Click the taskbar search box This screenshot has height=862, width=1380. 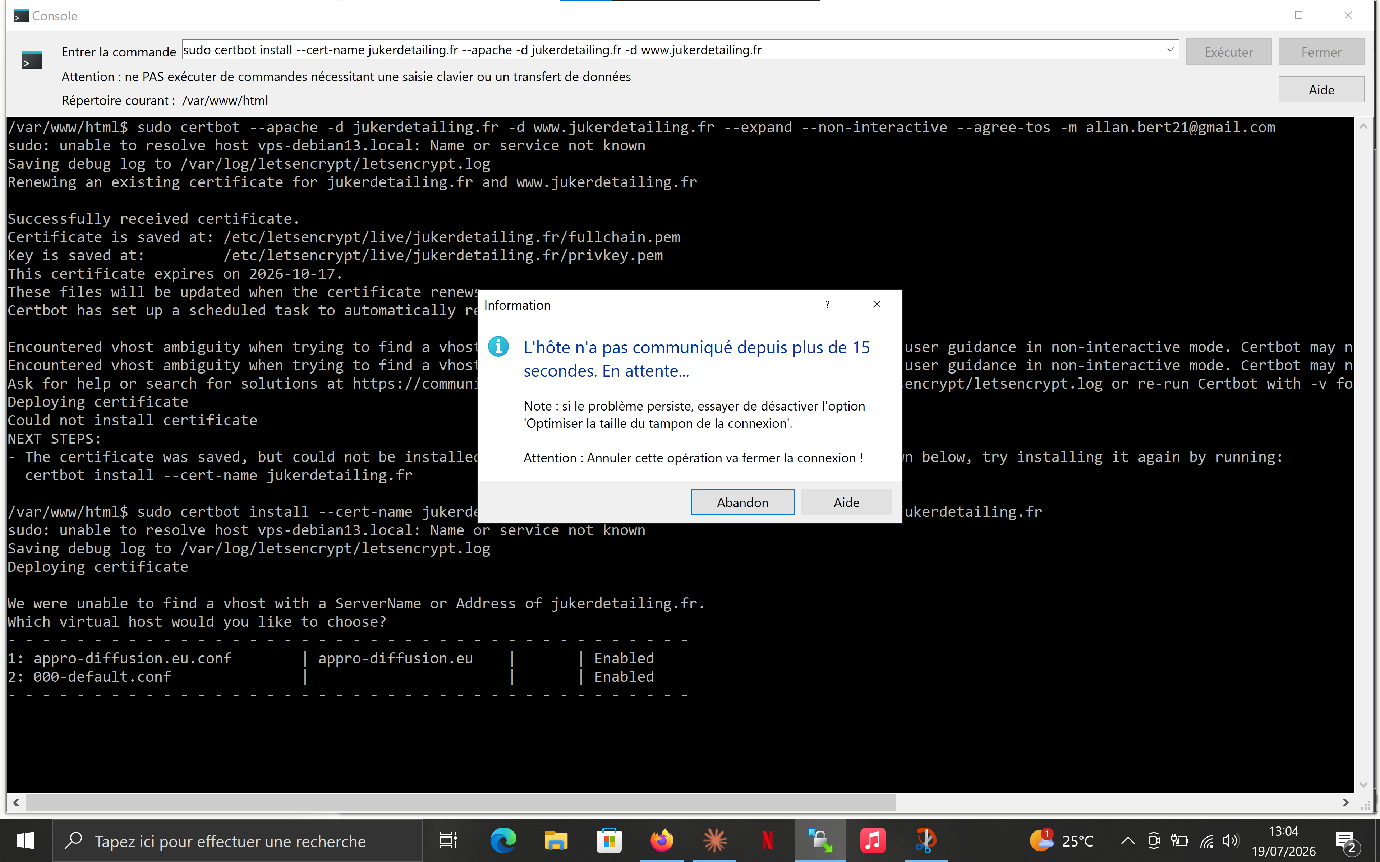(237, 841)
